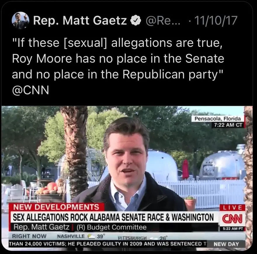Viewport: 257px width, 254px height.
Task: Click the RIGHT NOW weather label
Action: click(x=29, y=236)
